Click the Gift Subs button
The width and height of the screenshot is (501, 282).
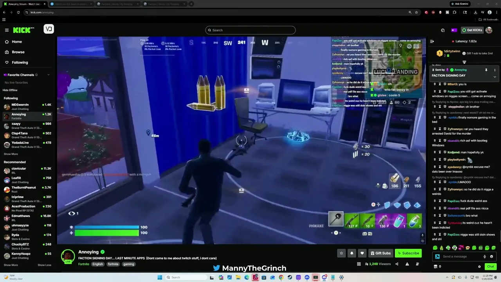point(380,253)
